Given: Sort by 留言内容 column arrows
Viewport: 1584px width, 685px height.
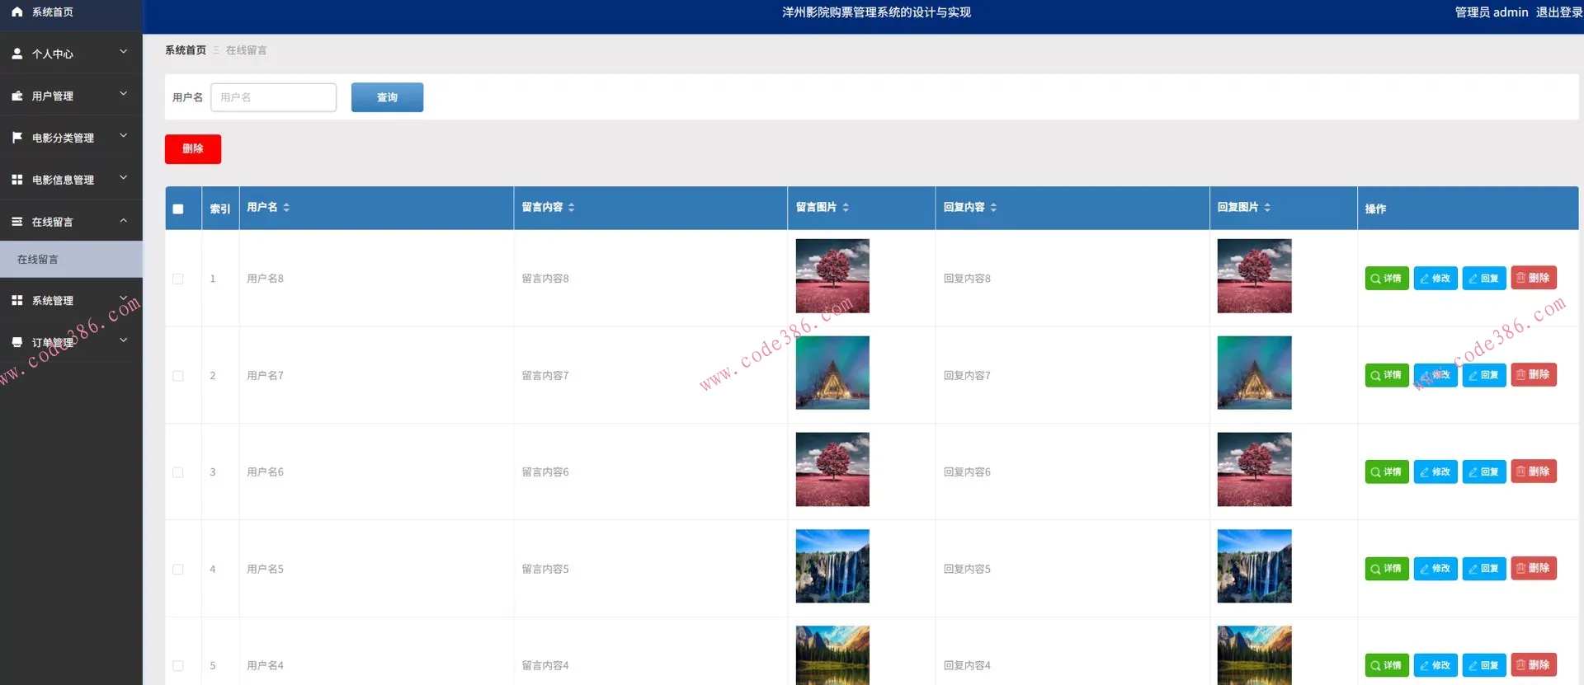Looking at the screenshot, I should 571,208.
